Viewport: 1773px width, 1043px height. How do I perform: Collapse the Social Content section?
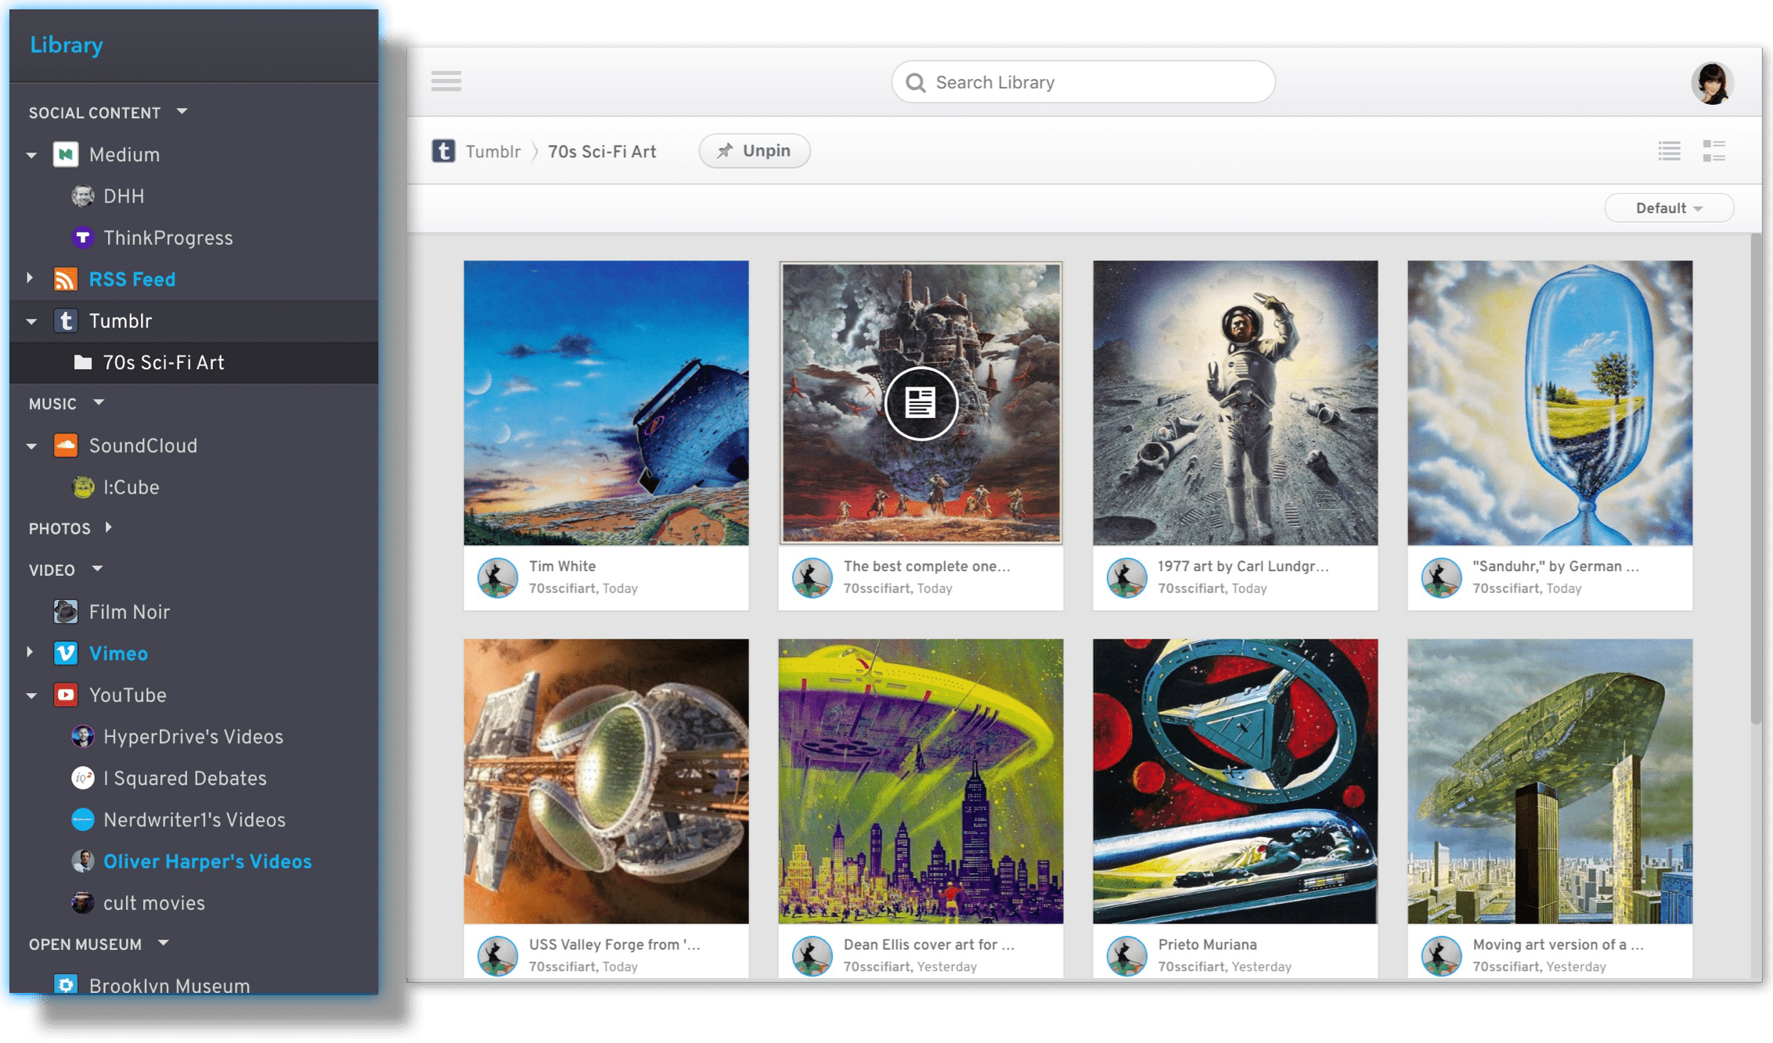point(182,112)
